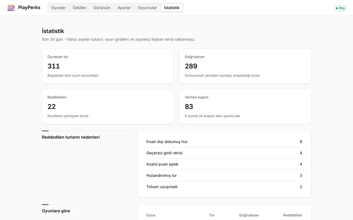The width and height of the screenshot is (353, 220).
Task: Click the İstatistik page title
Action: [53, 31]
